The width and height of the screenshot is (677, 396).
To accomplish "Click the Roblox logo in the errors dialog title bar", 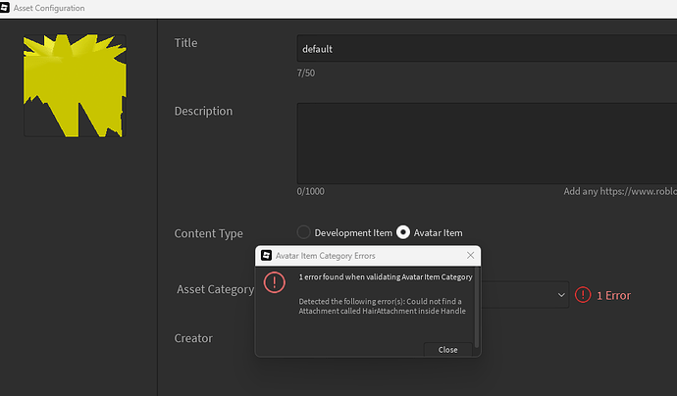I will [265, 256].
